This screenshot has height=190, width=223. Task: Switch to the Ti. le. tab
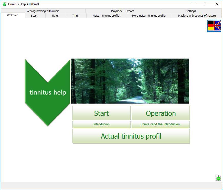click(55, 16)
